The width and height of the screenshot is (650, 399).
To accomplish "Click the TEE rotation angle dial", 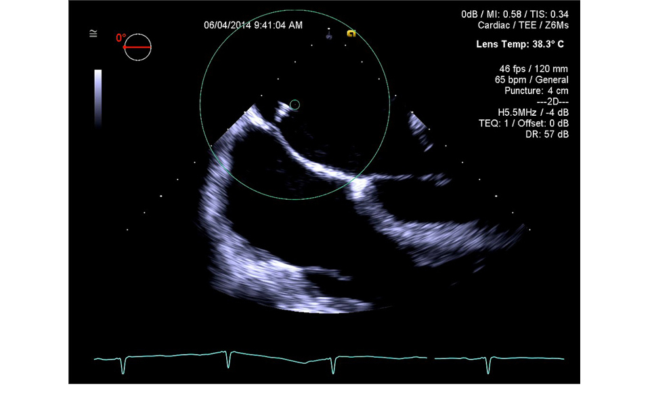I will pos(137,47).
